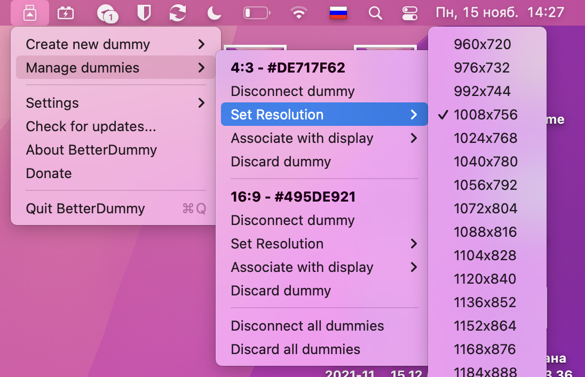The height and width of the screenshot is (377, 585).
Task: Click the battery level indicator icon
Action: pyautogui.click(x=256, y=13)
